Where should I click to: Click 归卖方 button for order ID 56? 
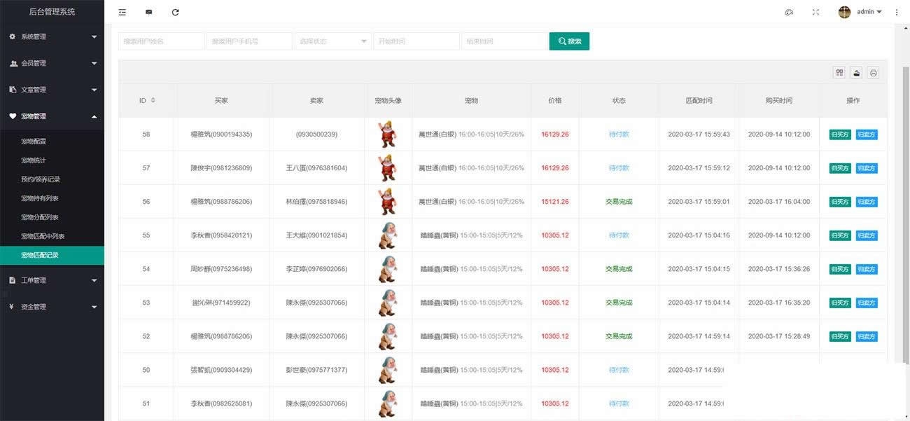(x=866, y=202)
